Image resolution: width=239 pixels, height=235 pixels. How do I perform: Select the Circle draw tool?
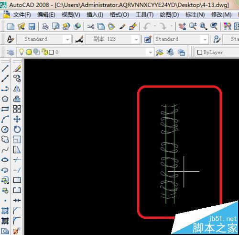click(5, 129)
